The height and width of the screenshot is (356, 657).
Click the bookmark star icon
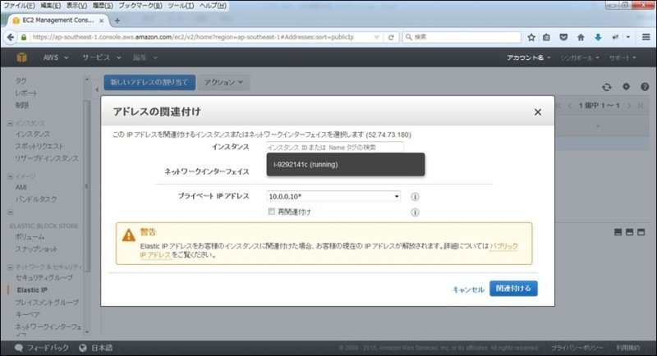coord(531,37)
